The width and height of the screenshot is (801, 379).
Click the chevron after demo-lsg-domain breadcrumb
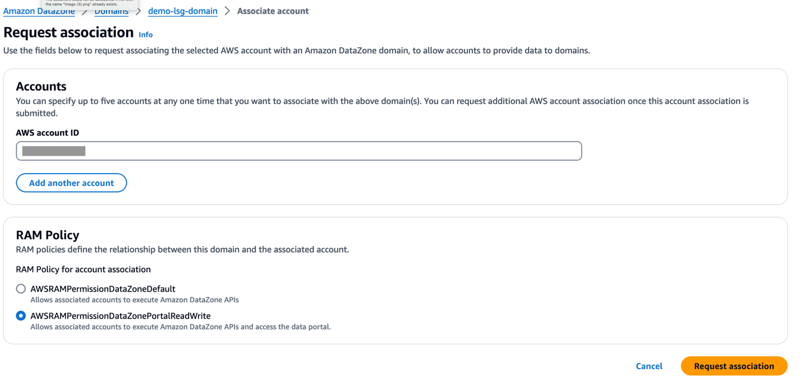[x=227, y=11]
